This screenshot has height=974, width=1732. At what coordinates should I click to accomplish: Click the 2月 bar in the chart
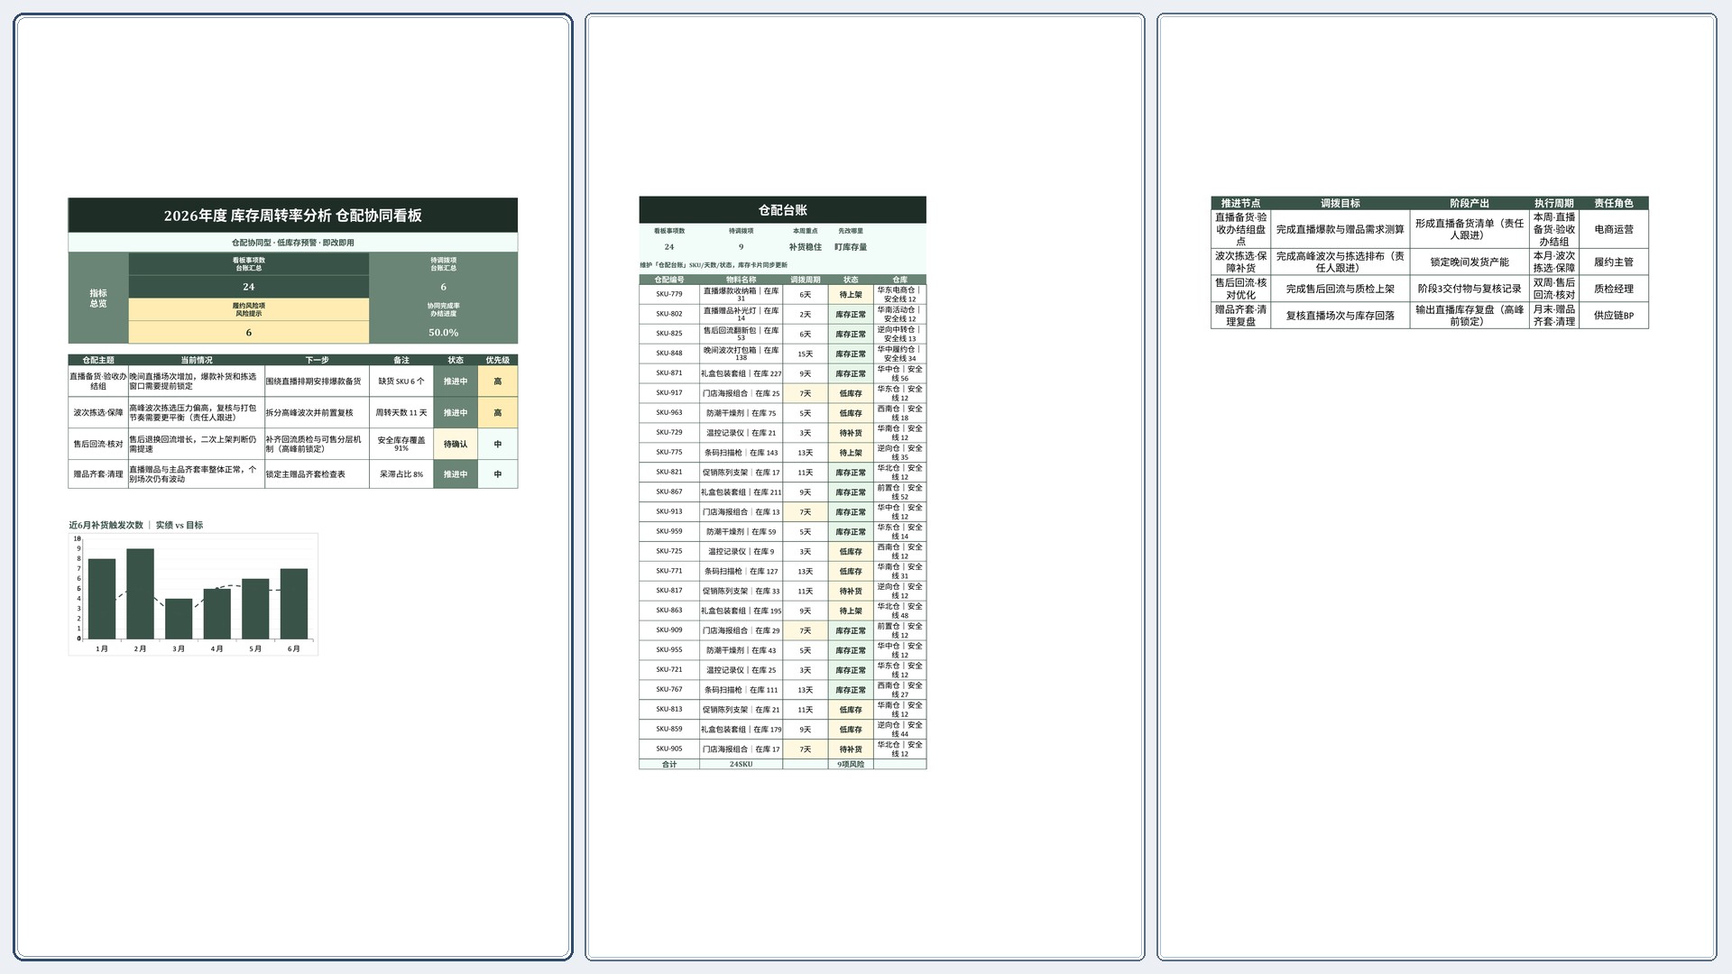click(140, 593)
